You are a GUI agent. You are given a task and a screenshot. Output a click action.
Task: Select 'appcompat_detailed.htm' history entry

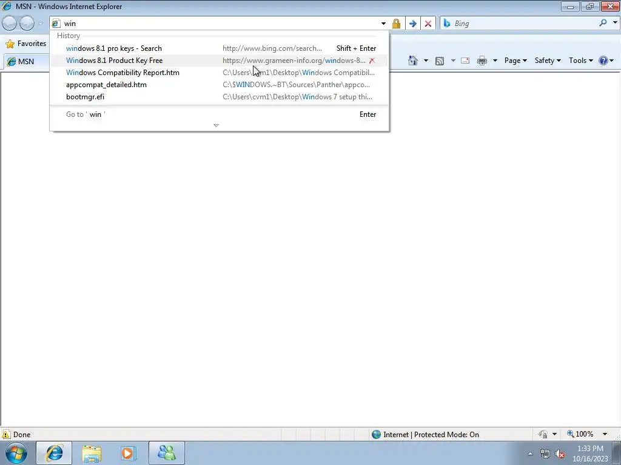tap(219, 85)
